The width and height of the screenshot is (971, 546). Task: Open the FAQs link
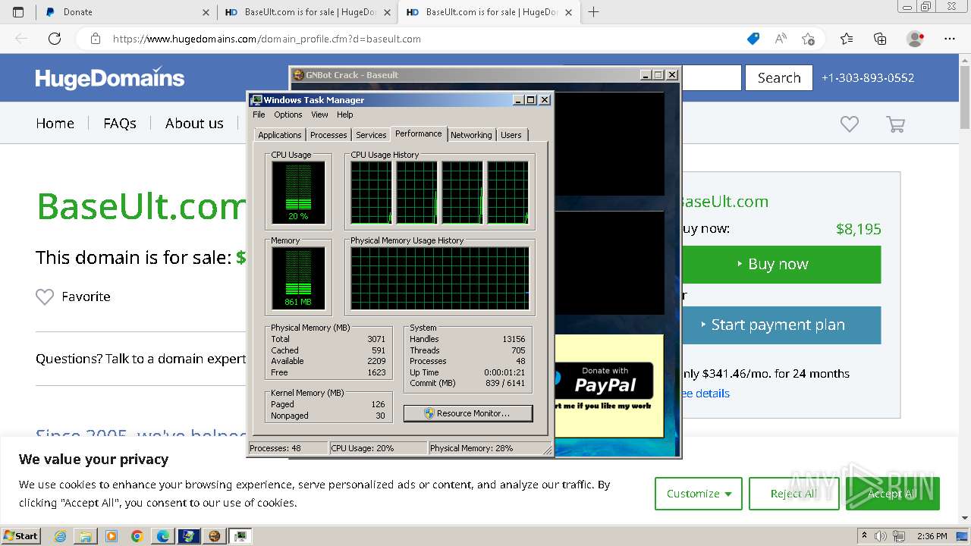[x=120, y=123]
